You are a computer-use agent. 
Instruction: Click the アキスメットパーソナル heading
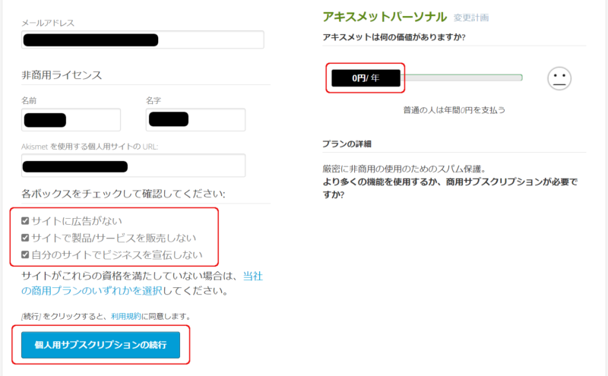click(385, 17)
